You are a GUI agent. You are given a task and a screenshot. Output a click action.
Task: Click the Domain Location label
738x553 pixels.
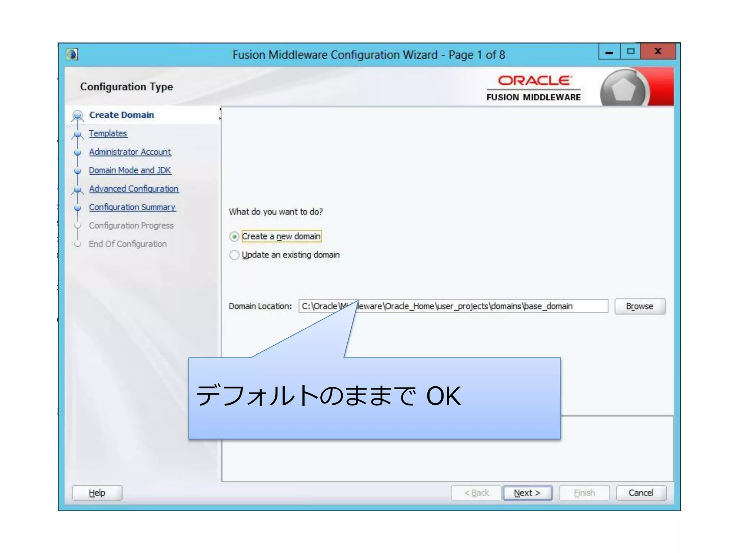click(x=260, y=306)
